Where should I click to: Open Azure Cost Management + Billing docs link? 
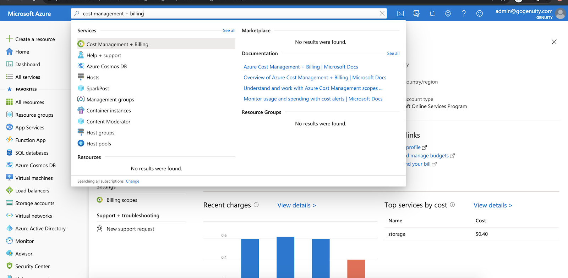pyautogui.click(x=301, y=67)
